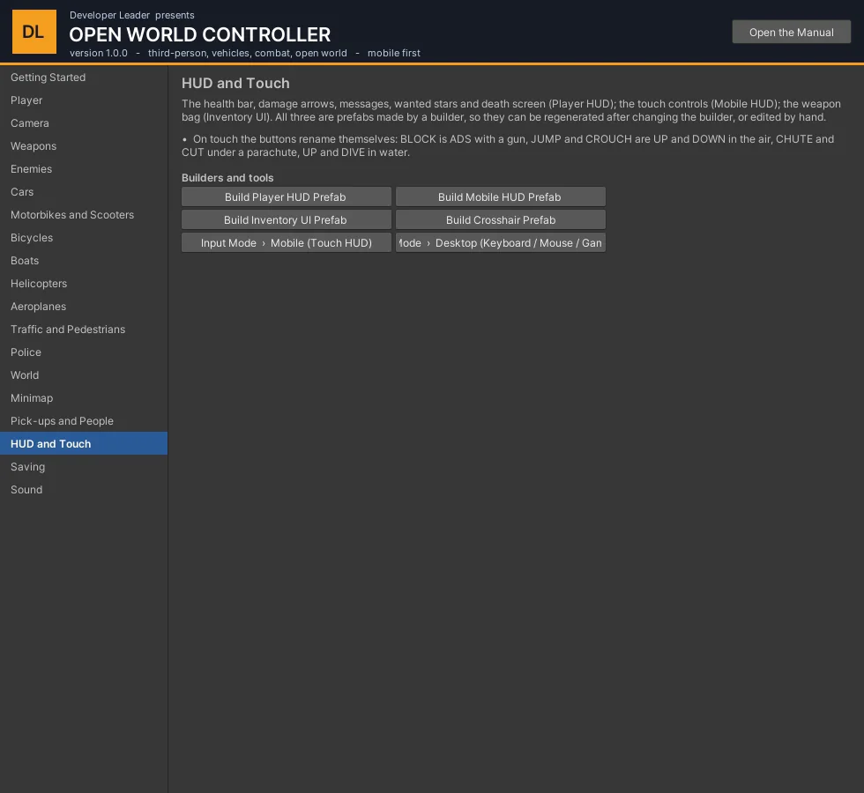Select Player in the sidebar
Screen dimensions: 864x793
coord(84,100)
